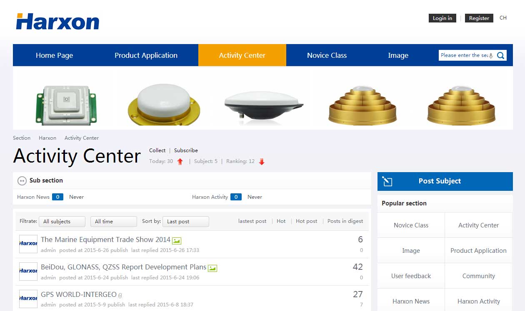525x311 pixels.
Task: Filter by Hot post
Action: coord(306,221)
